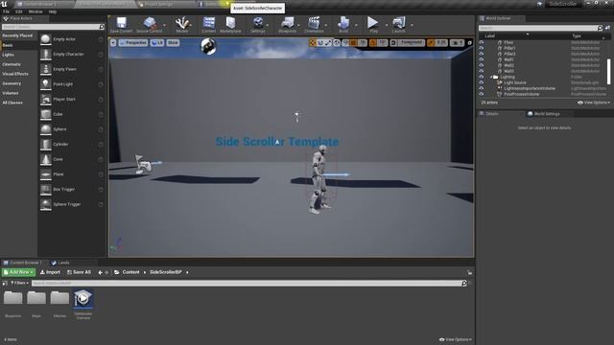Toggle visibility of LightmassImportanceVolume
Screen dimensions: 614x345
point(482,88)
